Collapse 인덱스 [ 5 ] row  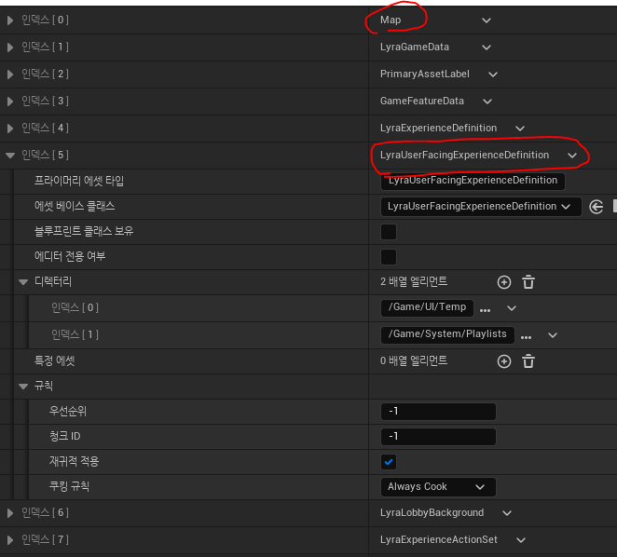[x=10, y=156]
